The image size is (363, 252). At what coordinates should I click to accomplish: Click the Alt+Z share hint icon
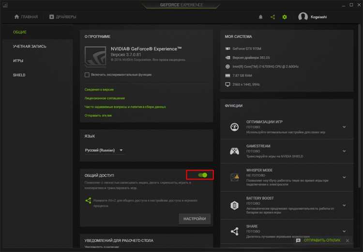88,201
